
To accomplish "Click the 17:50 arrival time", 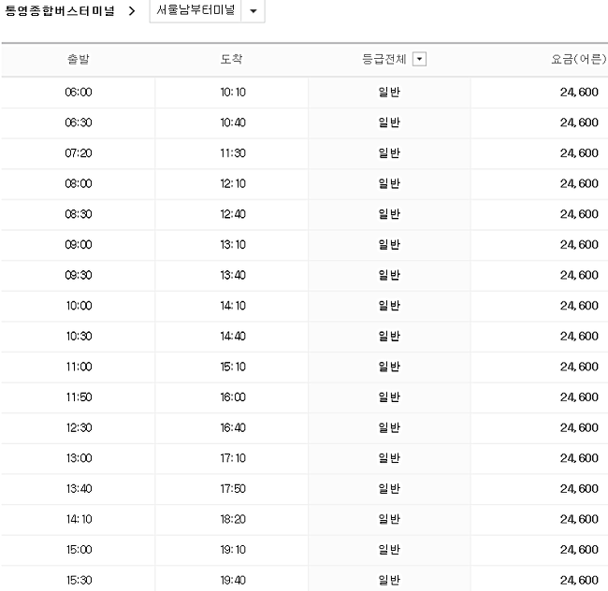I will click(x=233, y=489).
